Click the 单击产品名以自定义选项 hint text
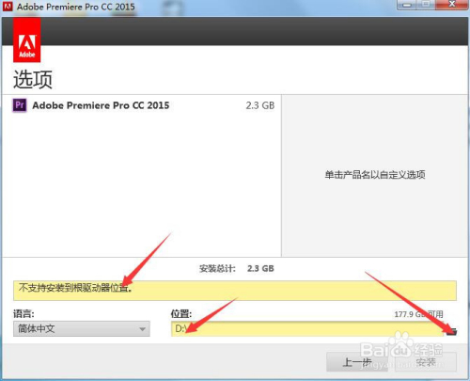This screenshot has width=470, height=381. tap(375, 175)
